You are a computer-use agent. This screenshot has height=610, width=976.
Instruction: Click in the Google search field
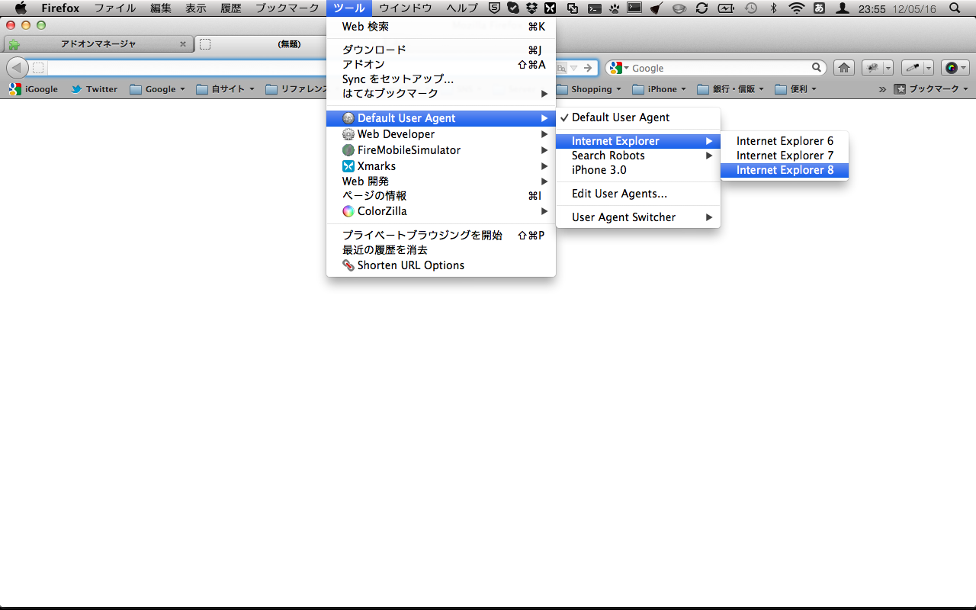[717, 68]
